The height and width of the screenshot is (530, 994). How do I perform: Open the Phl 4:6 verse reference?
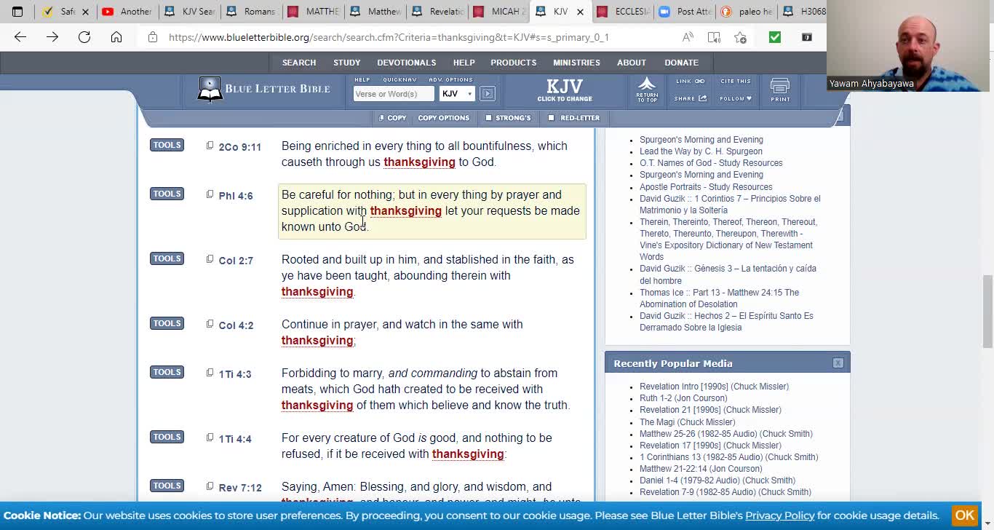pos(236,196)
